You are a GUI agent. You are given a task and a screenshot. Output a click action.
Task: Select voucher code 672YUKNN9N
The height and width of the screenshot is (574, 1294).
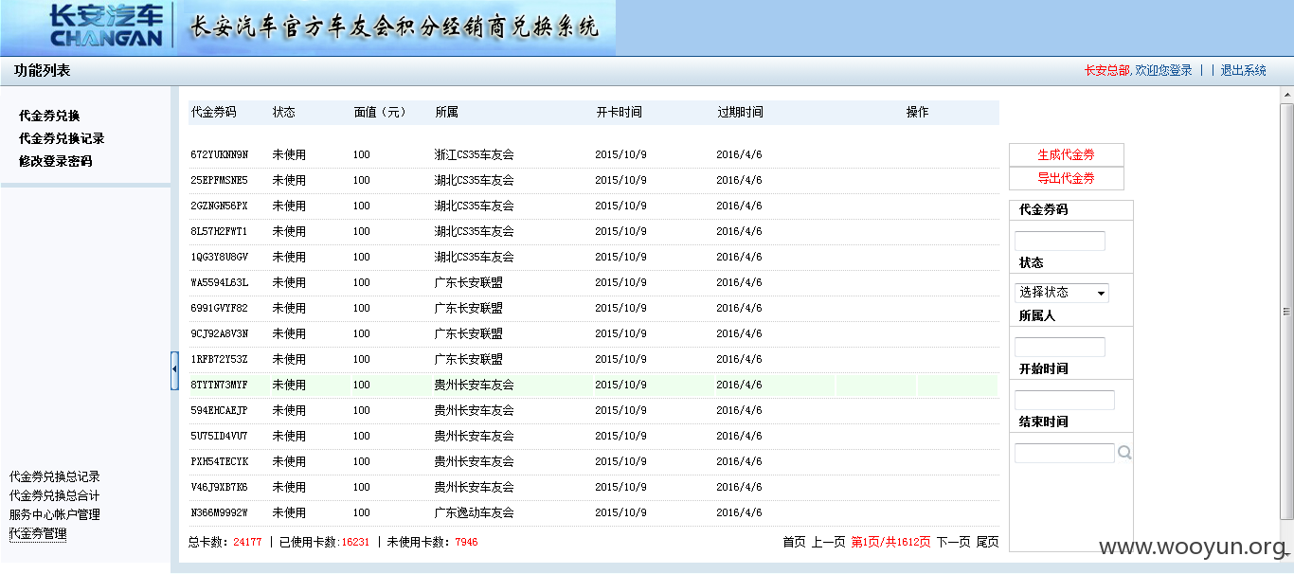tap(219, 154)
